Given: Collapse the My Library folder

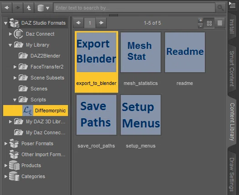Looking at the screenshot, I should click(x=10, y=45).
